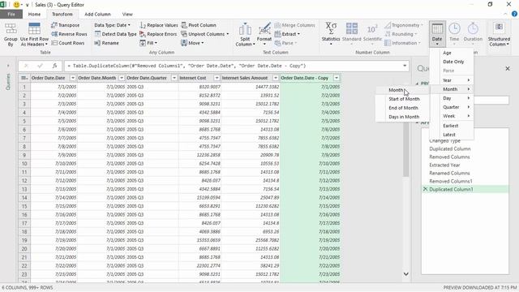Open filter dropdown for Order Date.Date - Copy
519x292 pixels.
(x=337, y=78)
